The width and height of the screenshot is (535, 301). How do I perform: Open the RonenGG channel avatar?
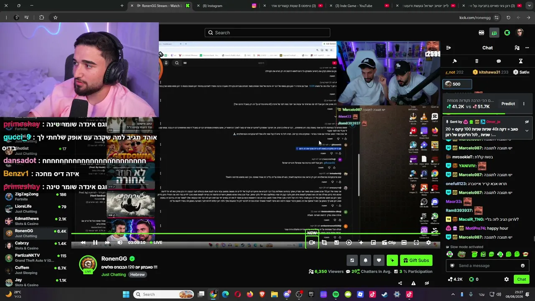[88, 264]
